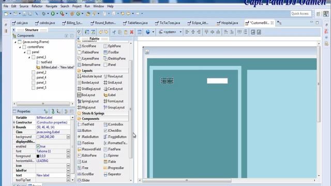Open the background property editor button

point(68,137)
